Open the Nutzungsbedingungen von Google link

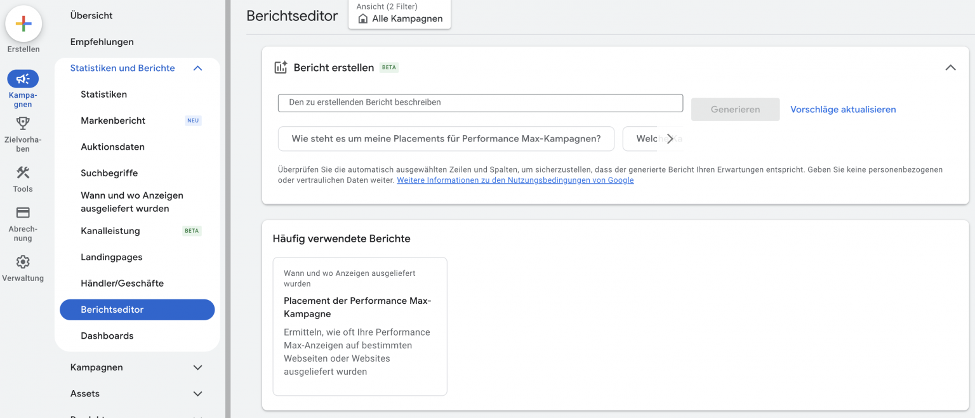pos(515,180)
